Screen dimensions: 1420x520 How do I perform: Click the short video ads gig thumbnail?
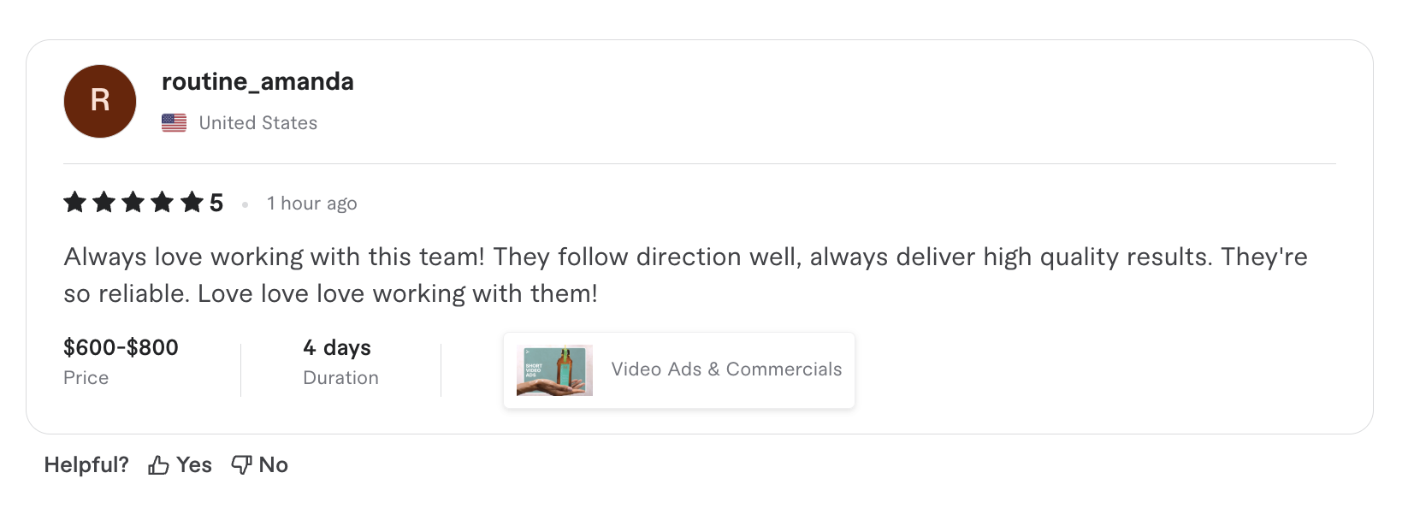click(554, 370)
